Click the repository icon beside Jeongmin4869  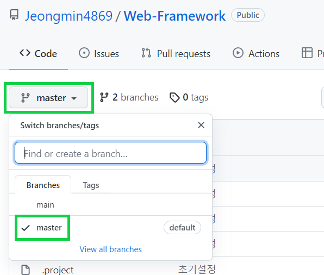click(x=14, y=15)
